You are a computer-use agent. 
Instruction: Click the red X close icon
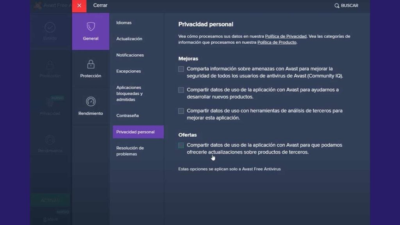pyautogui.click(x=79, y=5)
